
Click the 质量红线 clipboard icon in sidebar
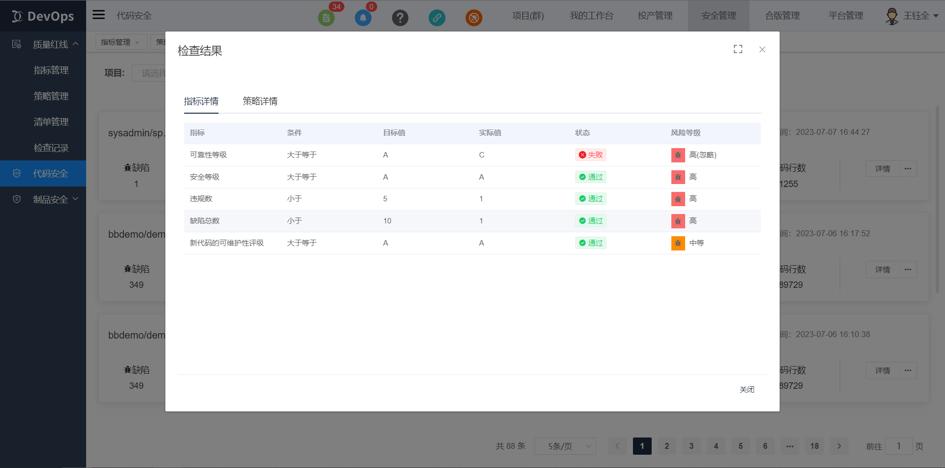click(16, 44)
